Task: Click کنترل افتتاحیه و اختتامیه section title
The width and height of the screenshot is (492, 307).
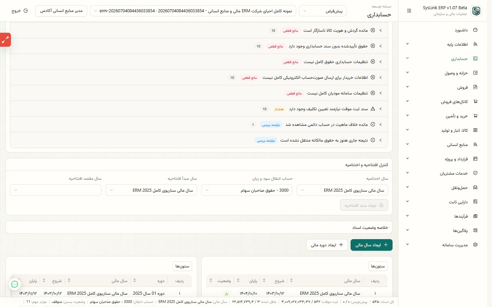Action: (367, 165)
